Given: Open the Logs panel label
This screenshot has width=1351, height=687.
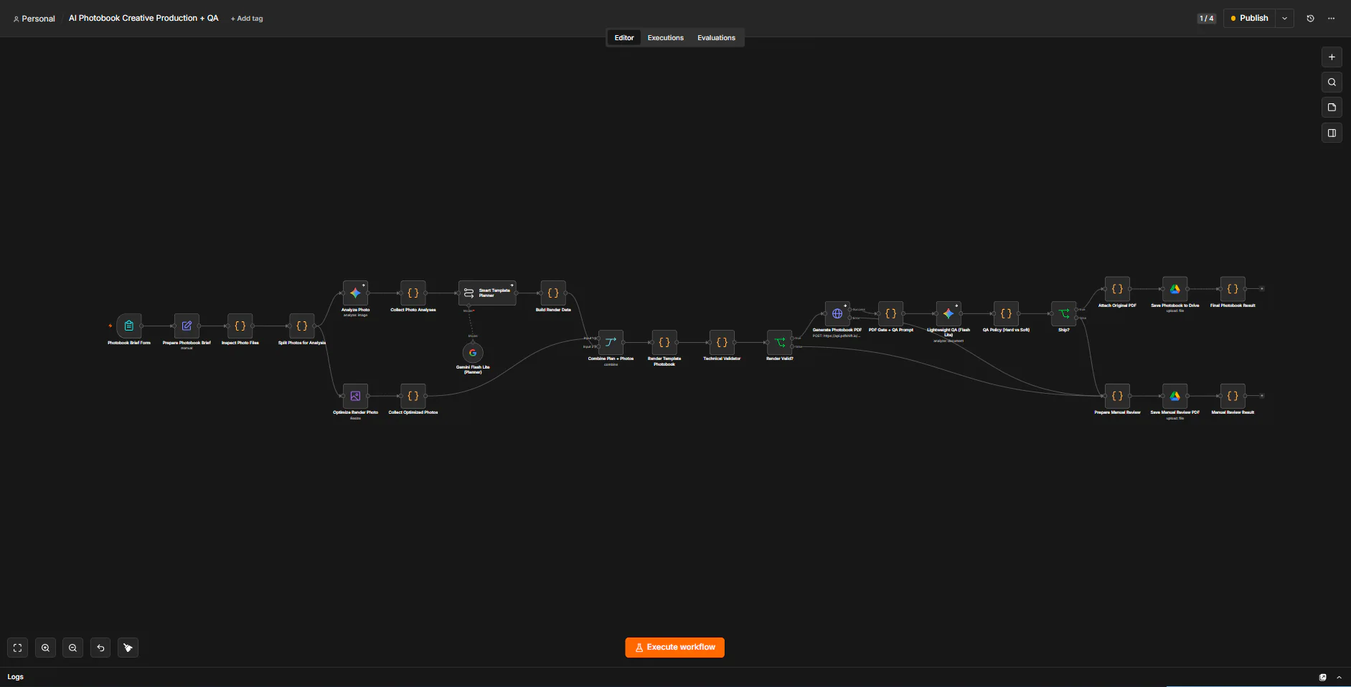Looking at the screenshot, I should tap(16, 677).
